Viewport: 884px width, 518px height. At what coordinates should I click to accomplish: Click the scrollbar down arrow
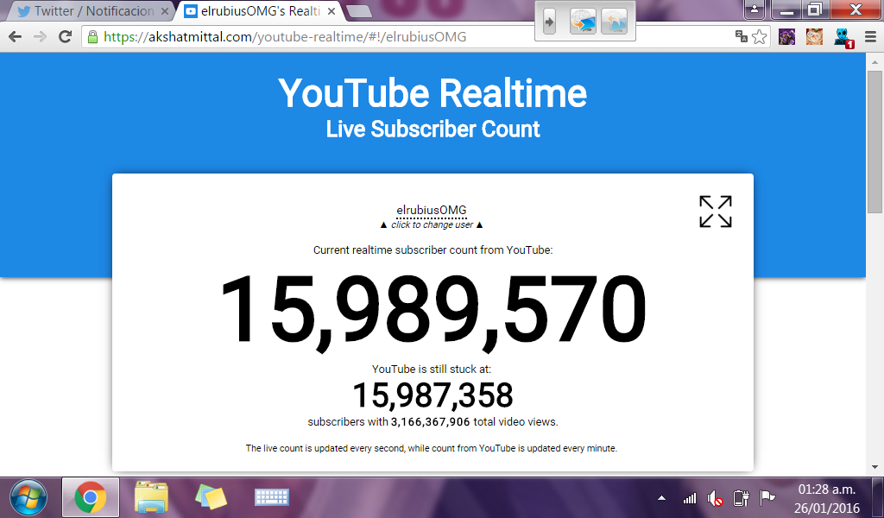tap(875, 467)
